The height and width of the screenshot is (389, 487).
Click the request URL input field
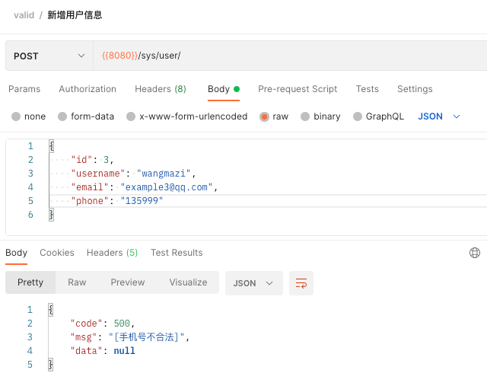click(290, 56)
